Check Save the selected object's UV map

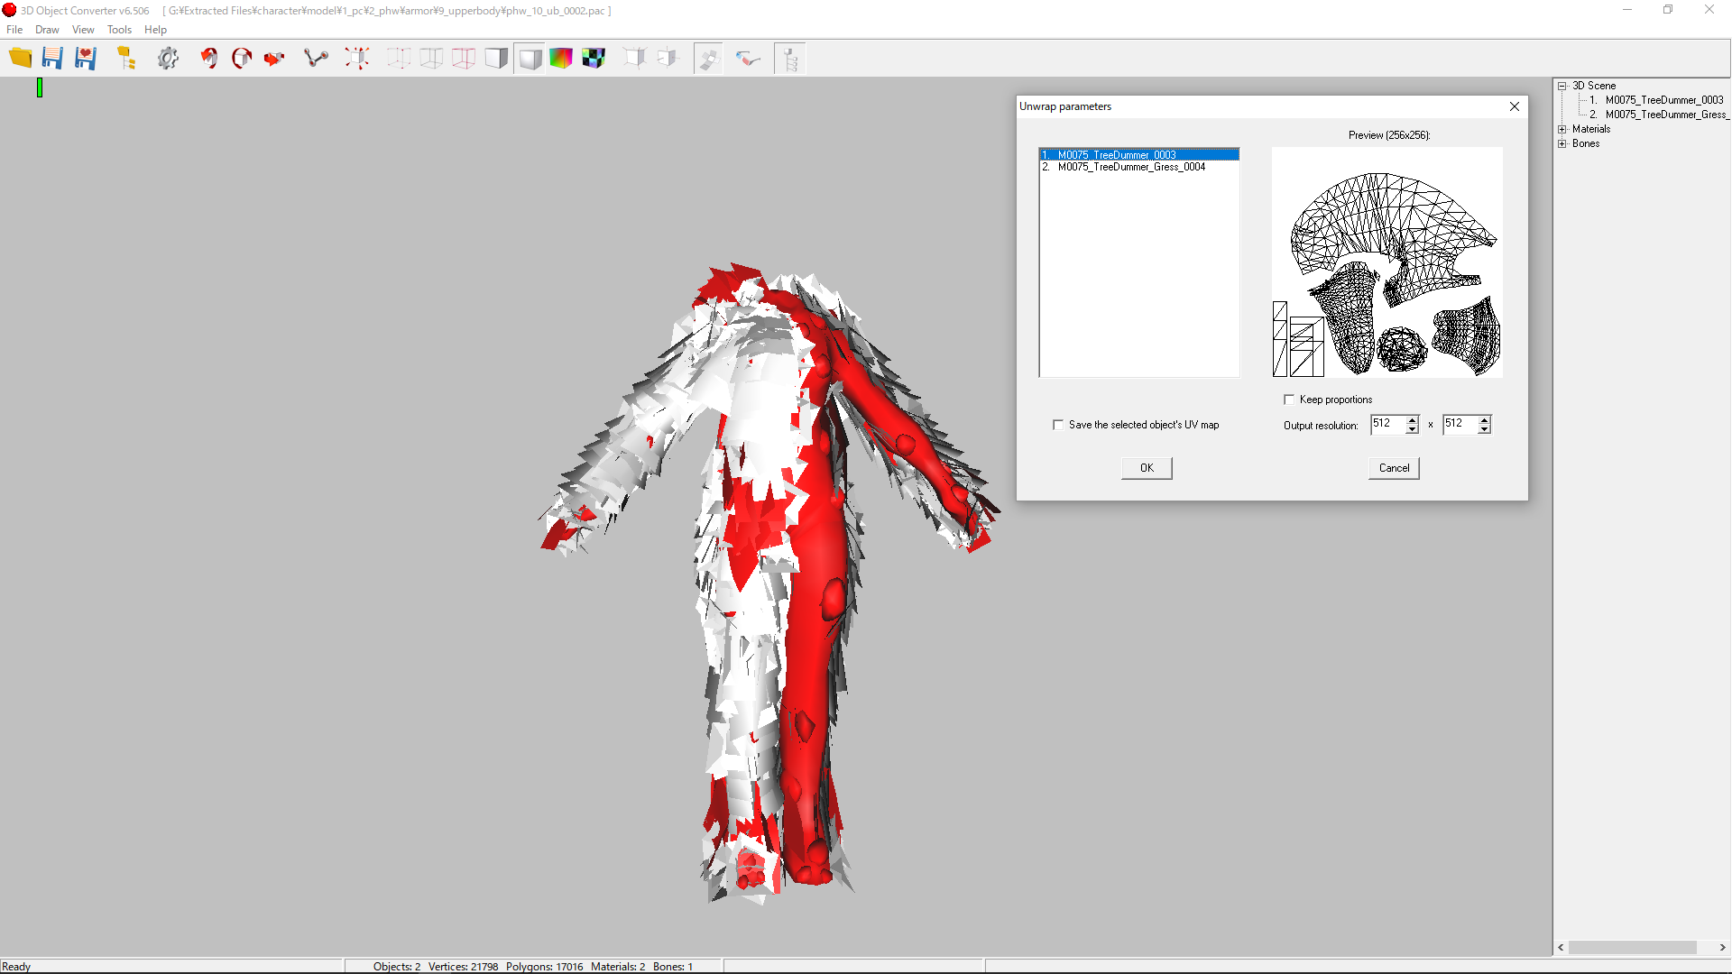[1058, 425]
